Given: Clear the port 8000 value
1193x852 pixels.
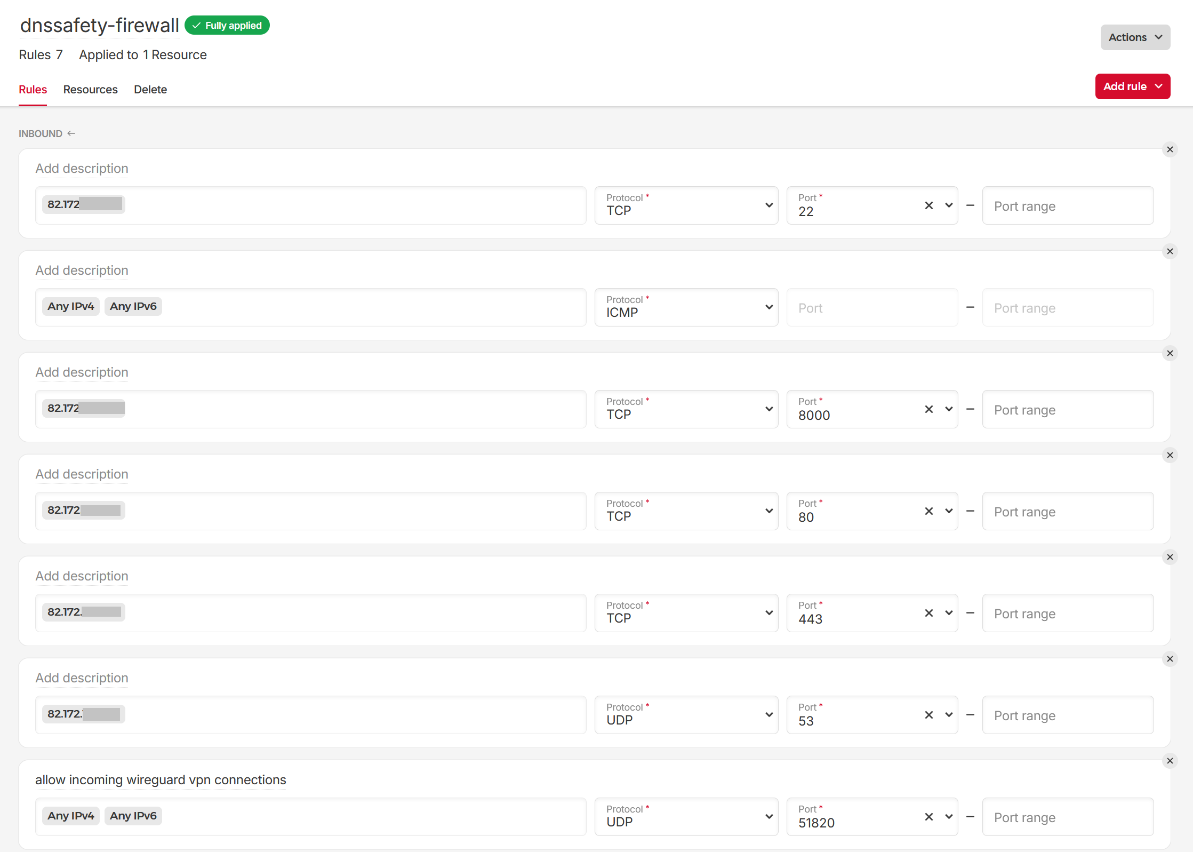Looking at the screenshot, I should pos(928,409).
